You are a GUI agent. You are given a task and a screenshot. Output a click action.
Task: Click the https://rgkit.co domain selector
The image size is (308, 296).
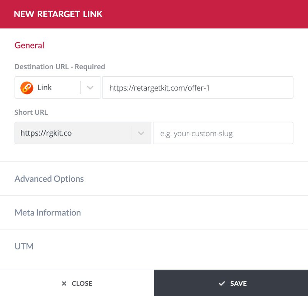tap(83, 133)
